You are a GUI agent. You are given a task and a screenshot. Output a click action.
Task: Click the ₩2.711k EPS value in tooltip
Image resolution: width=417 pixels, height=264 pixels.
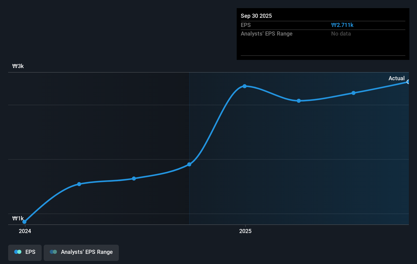tap(342, 25)
